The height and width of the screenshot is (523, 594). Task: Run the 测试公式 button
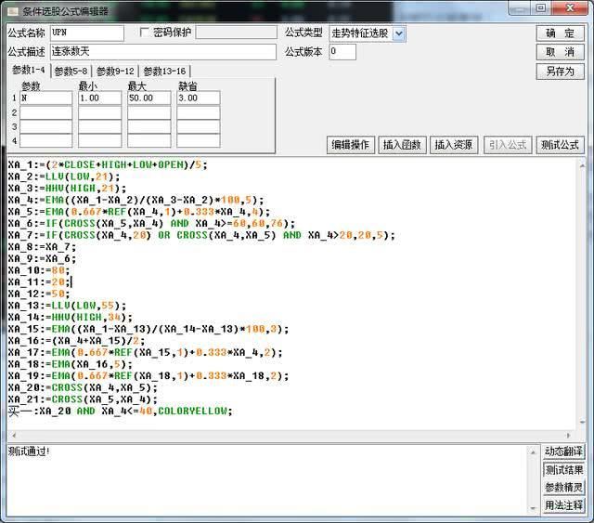coord(560,145)
